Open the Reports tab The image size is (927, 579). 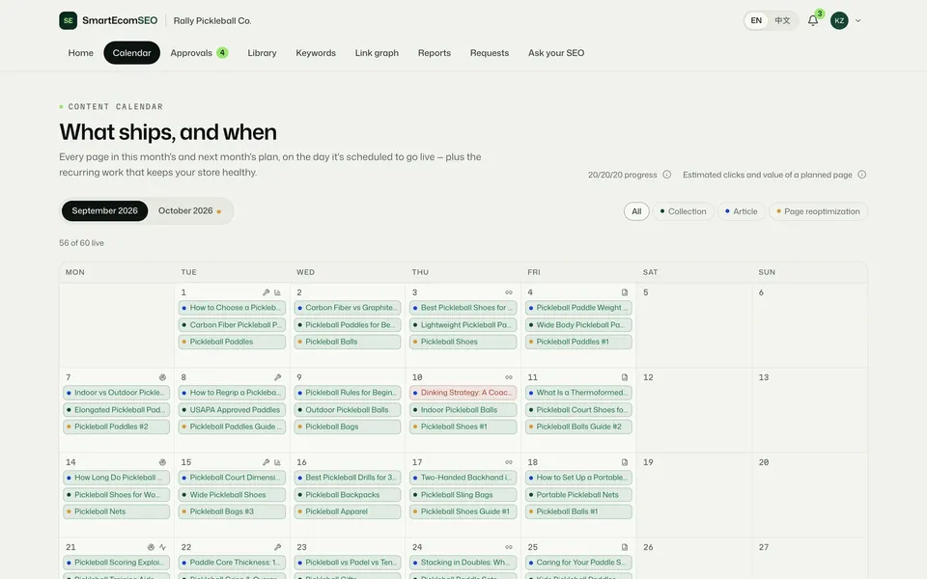435,53
